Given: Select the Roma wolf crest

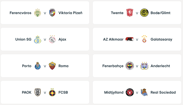Looking at the screenshot, I should pos(52,66).
